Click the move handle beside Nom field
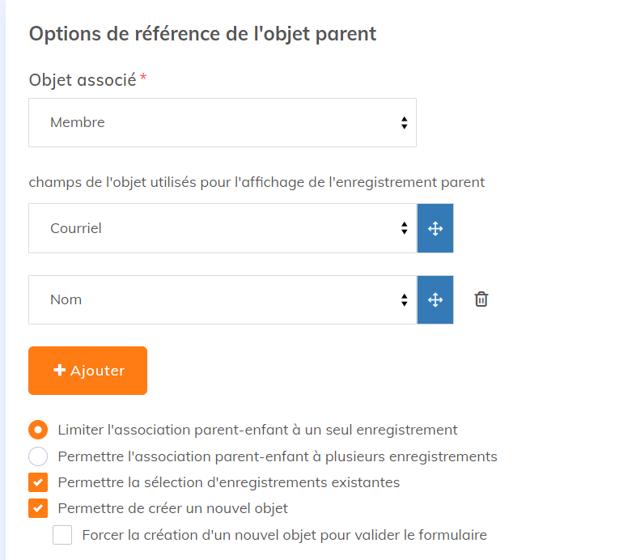This screenshot has width=636, height=560. point(435,300)
